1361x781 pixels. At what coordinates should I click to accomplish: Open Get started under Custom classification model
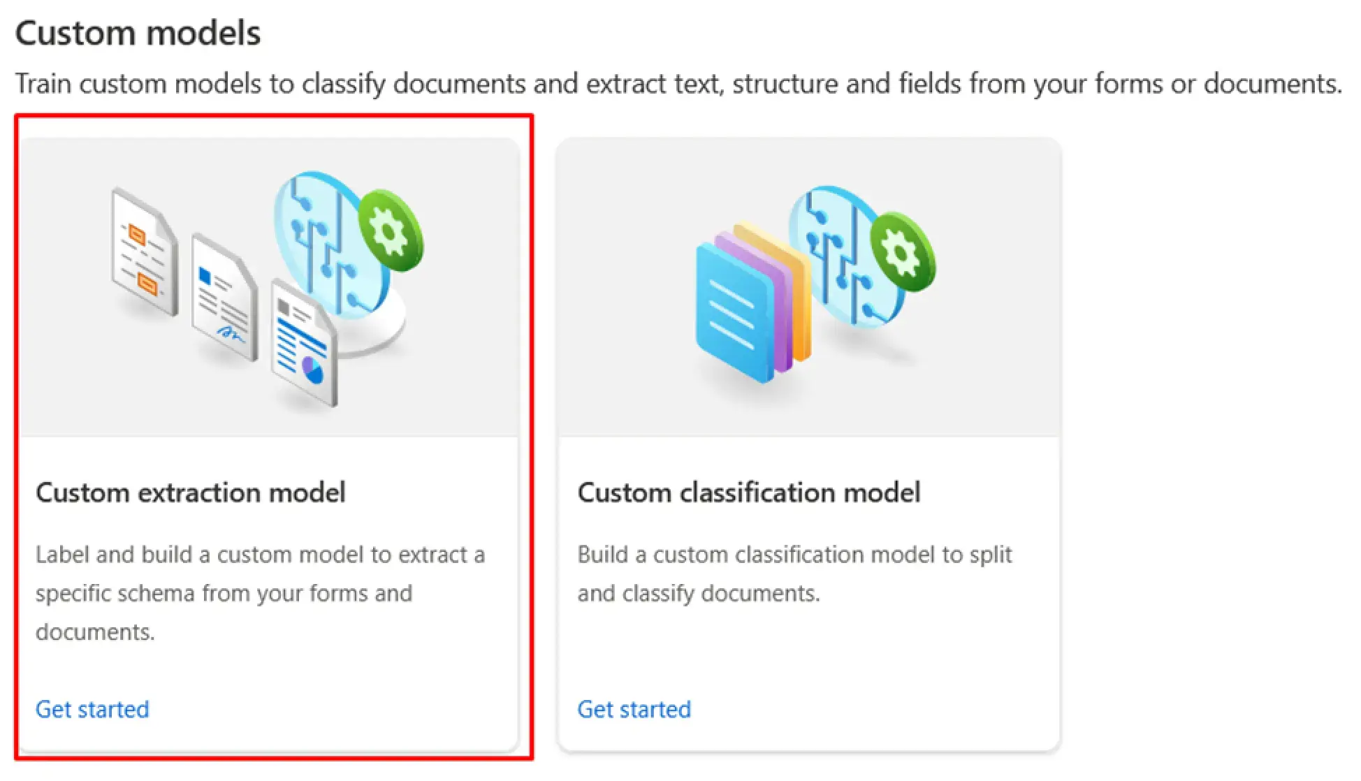(634, 709)
